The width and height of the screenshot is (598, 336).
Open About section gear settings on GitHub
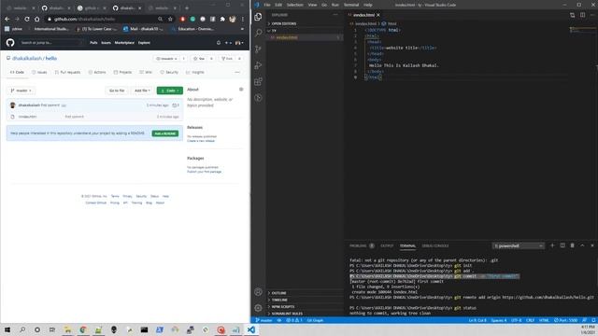tap(241, 90)
